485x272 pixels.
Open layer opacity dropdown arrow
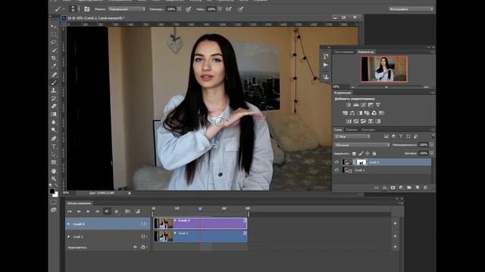pyautogui.click(x=431, y=144)
